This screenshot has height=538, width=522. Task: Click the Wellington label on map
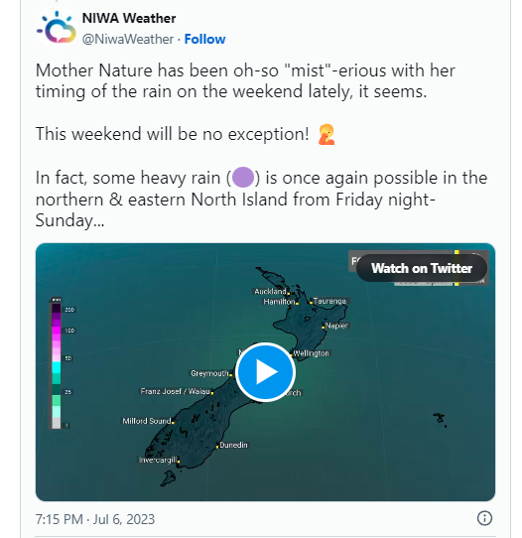311,353
